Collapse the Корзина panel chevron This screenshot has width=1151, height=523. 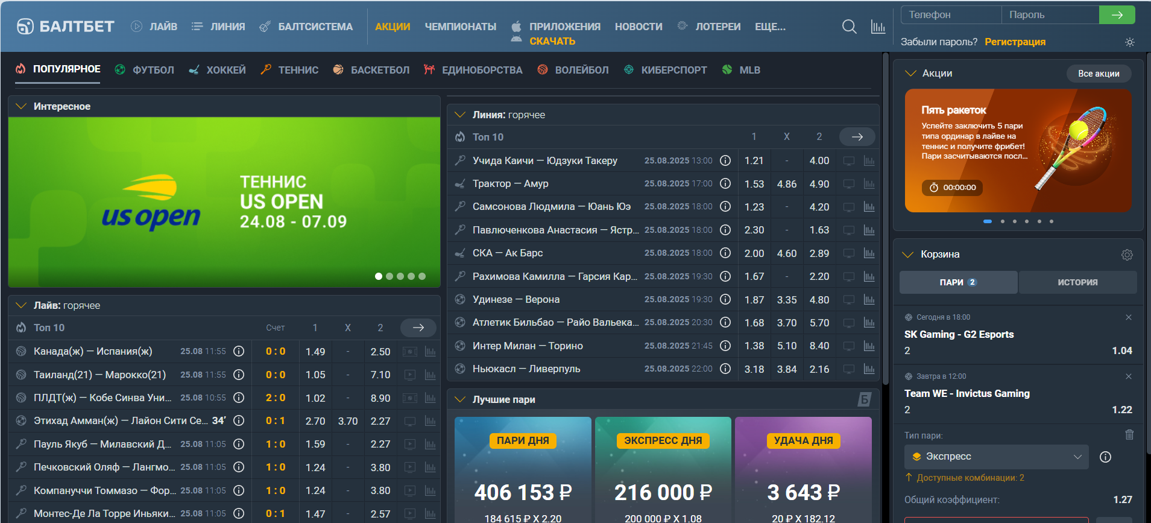[x=907, y=254]
